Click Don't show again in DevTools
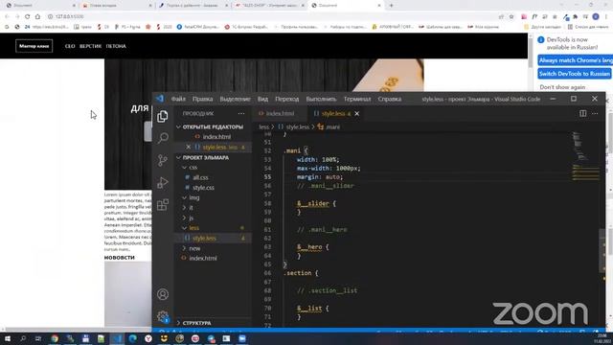The width and height of the screenshot is (613, 345). click(x=562, y=87)
